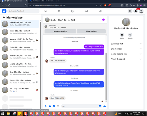Open the browser hamburger menu
The width and height of the screenshot is (147, 116).
pyautogui.click(x=144, y=5)
